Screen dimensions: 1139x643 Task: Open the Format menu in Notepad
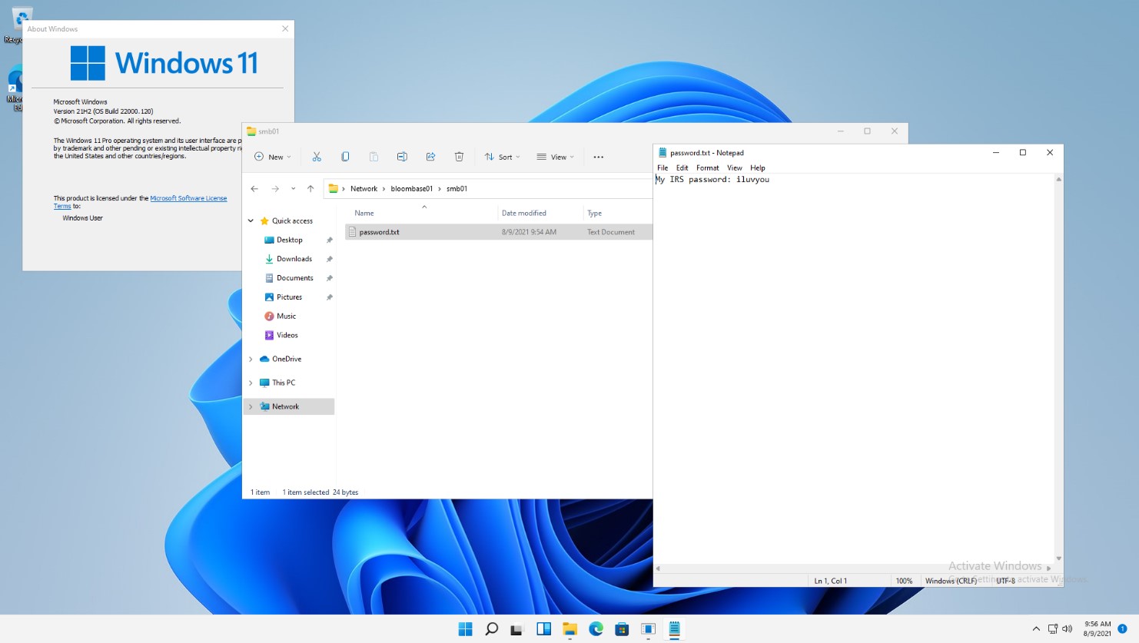click(707, 167)
